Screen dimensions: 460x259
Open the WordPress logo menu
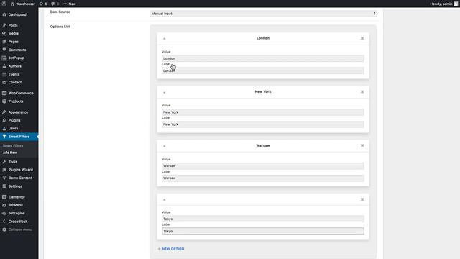pos(4,4)
